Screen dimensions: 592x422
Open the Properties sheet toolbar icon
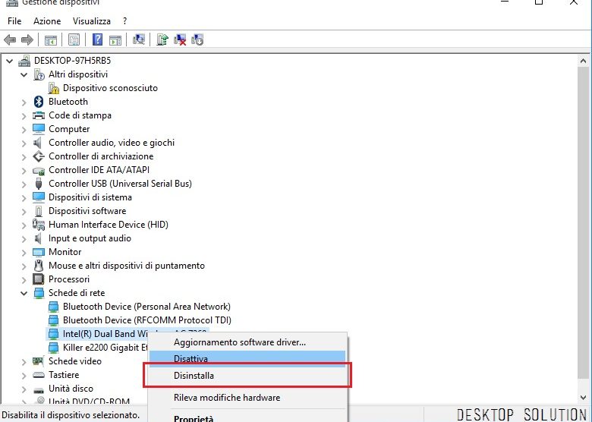click(x=74, y=39)
